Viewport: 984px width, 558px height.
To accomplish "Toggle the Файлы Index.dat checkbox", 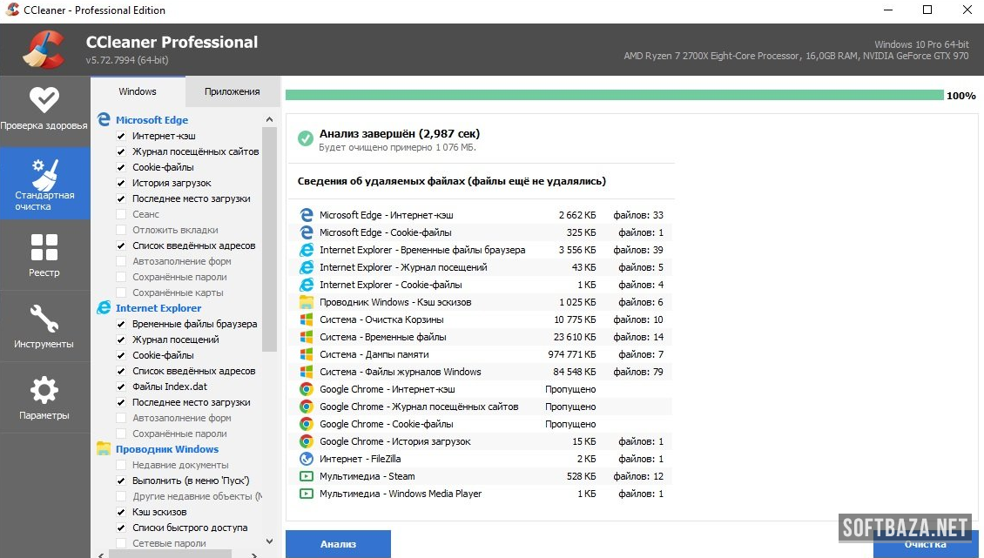I will pos(121,387).
